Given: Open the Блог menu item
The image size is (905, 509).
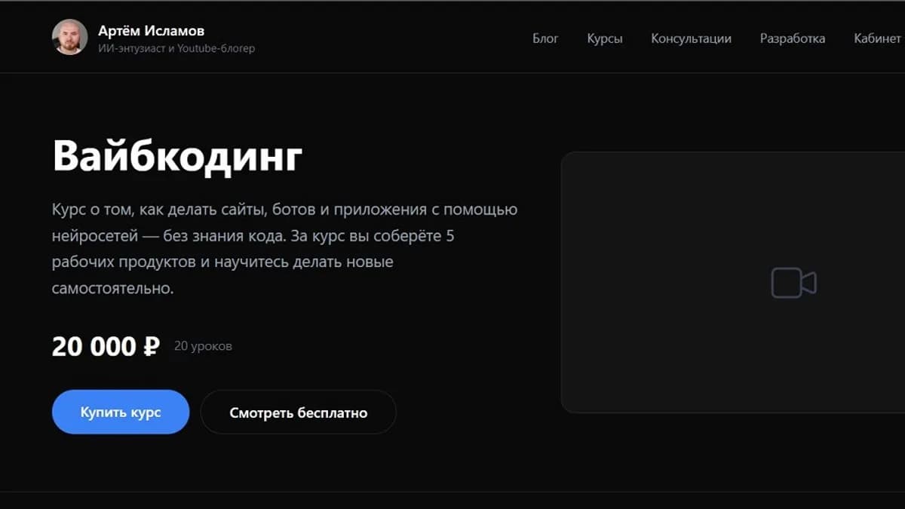Looking at the screenshot, I should (545, 38).
